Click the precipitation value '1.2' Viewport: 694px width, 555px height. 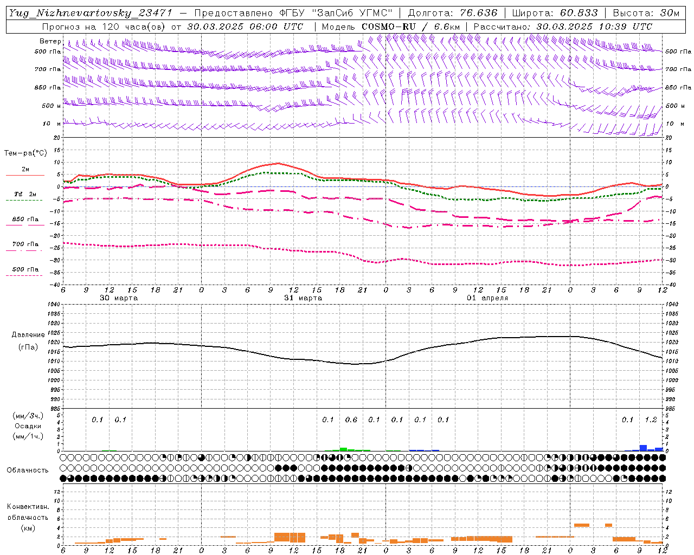(x=651, y=420)
